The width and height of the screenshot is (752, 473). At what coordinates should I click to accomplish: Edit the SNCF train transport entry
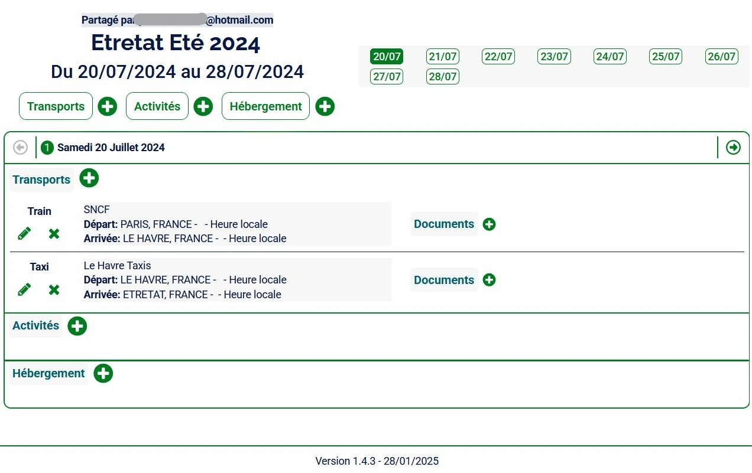(24, 234)
